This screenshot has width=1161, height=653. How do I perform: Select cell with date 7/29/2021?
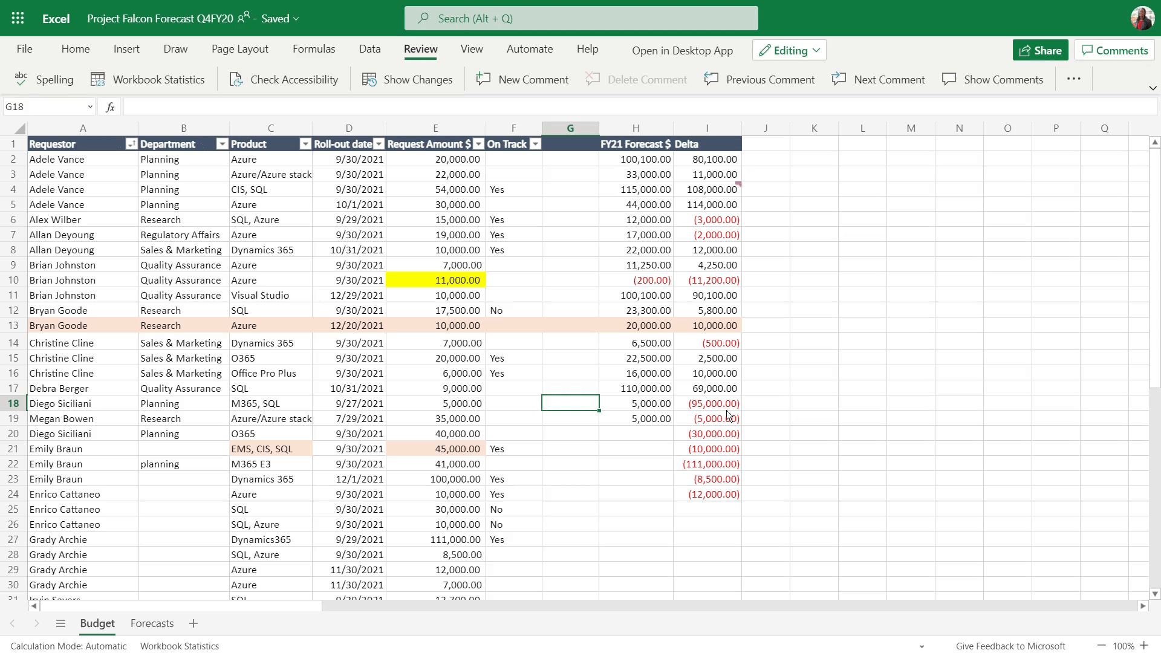click(349, 418)
